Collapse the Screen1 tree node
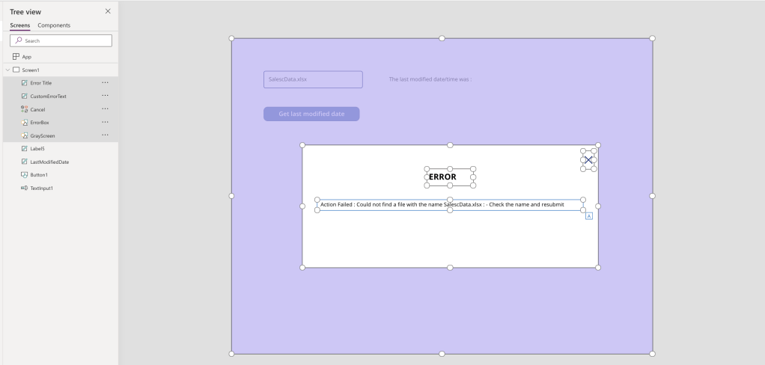This screenshot has width=765, height=365. click(7, 70)
